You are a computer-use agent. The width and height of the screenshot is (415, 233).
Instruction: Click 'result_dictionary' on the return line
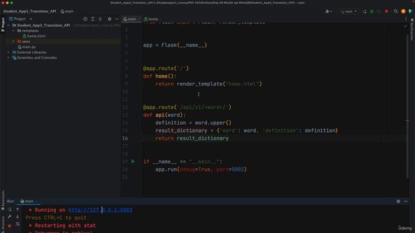tap(202, 138)
